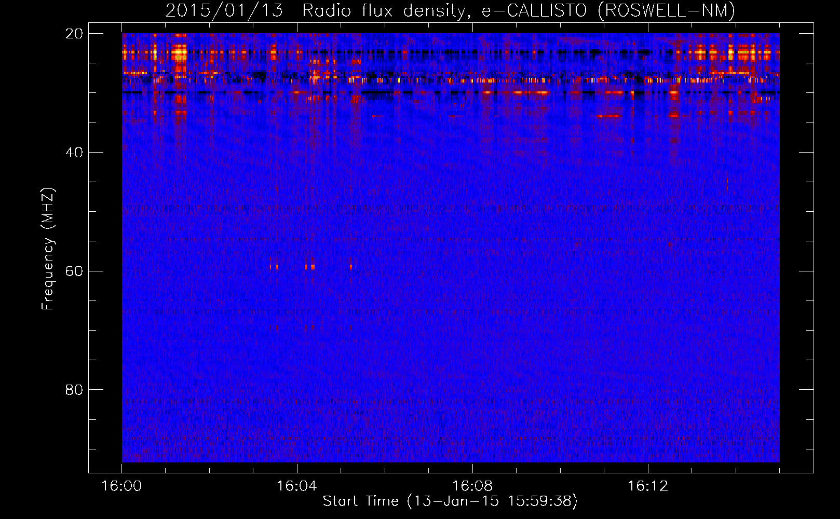
Task: Click the plot title "Radio flux density, e-CALLISTO (ROSWELL-NM)"
Action: [x=519, y=10]
